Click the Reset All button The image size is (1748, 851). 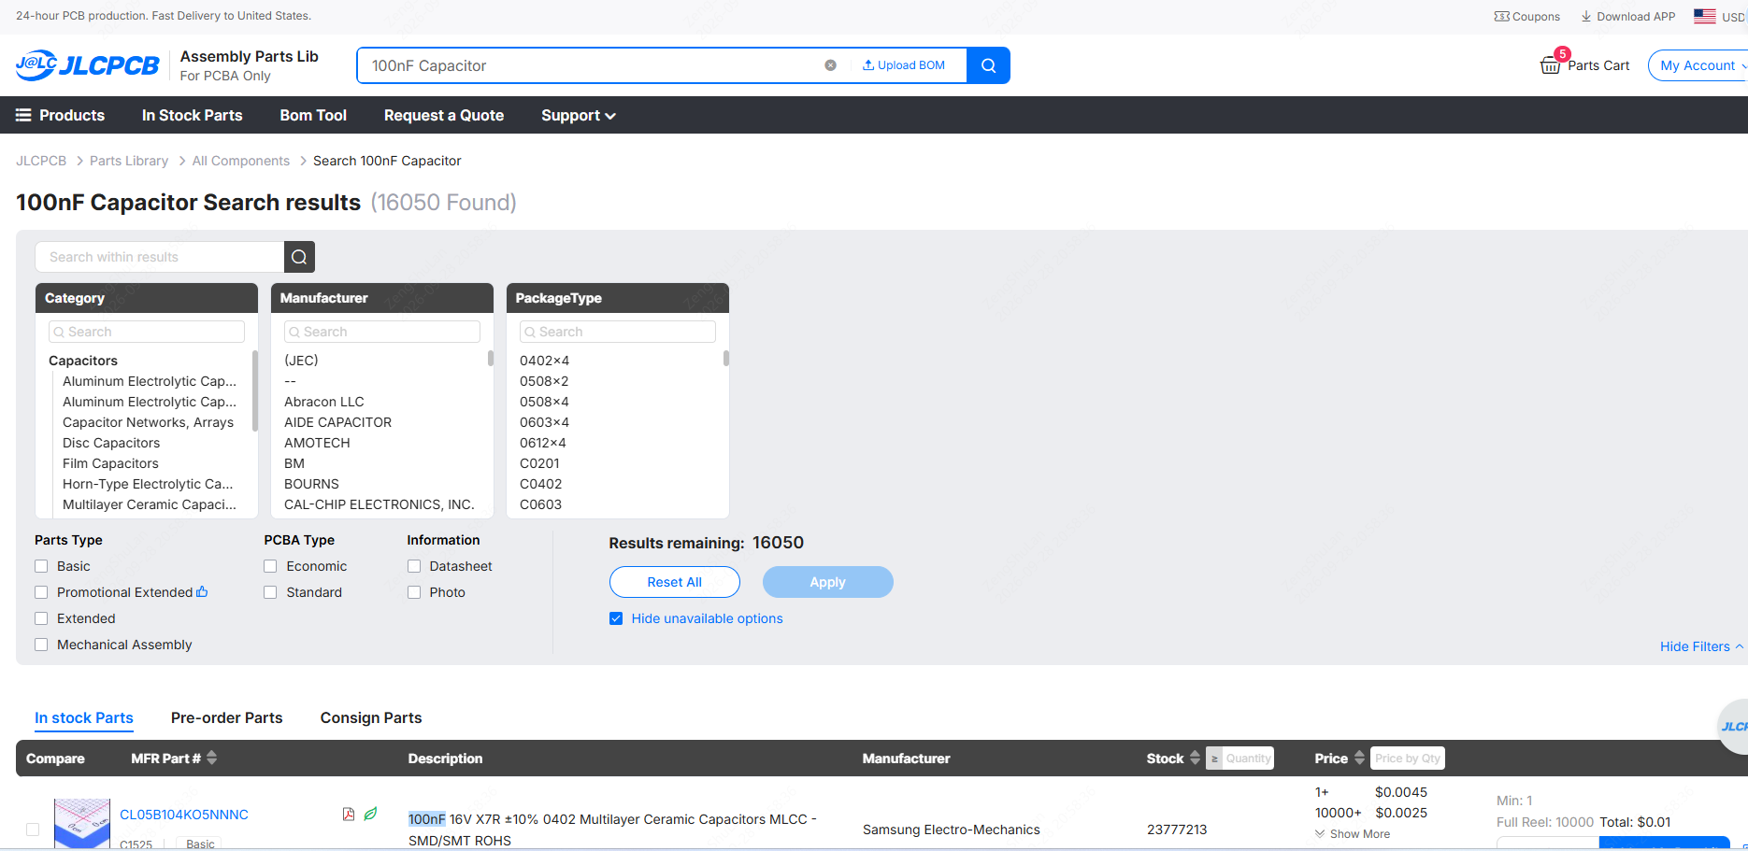pos(675,582)
